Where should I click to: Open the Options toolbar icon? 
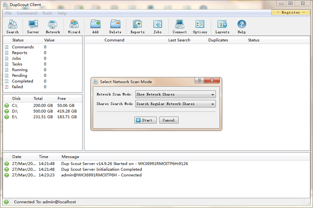coord(200,27)
